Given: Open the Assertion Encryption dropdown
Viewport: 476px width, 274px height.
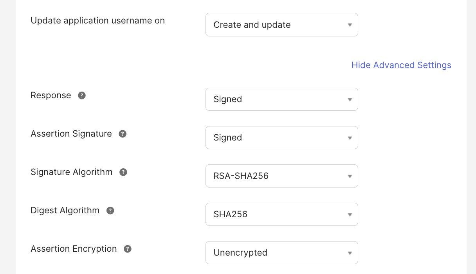Looking at the screenshot, I should [281, 252].
